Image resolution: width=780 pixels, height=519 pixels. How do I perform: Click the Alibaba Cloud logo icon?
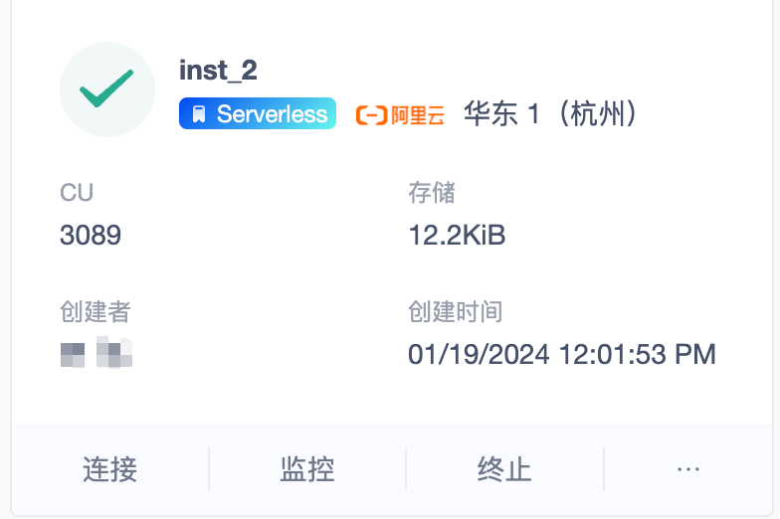[x=371, y=115]
